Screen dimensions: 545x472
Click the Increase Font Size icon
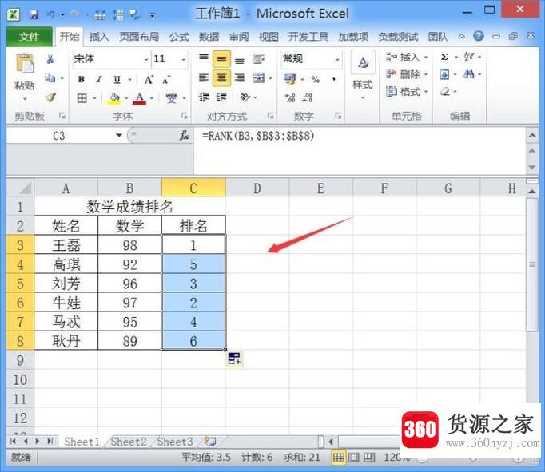click(149, 80)
